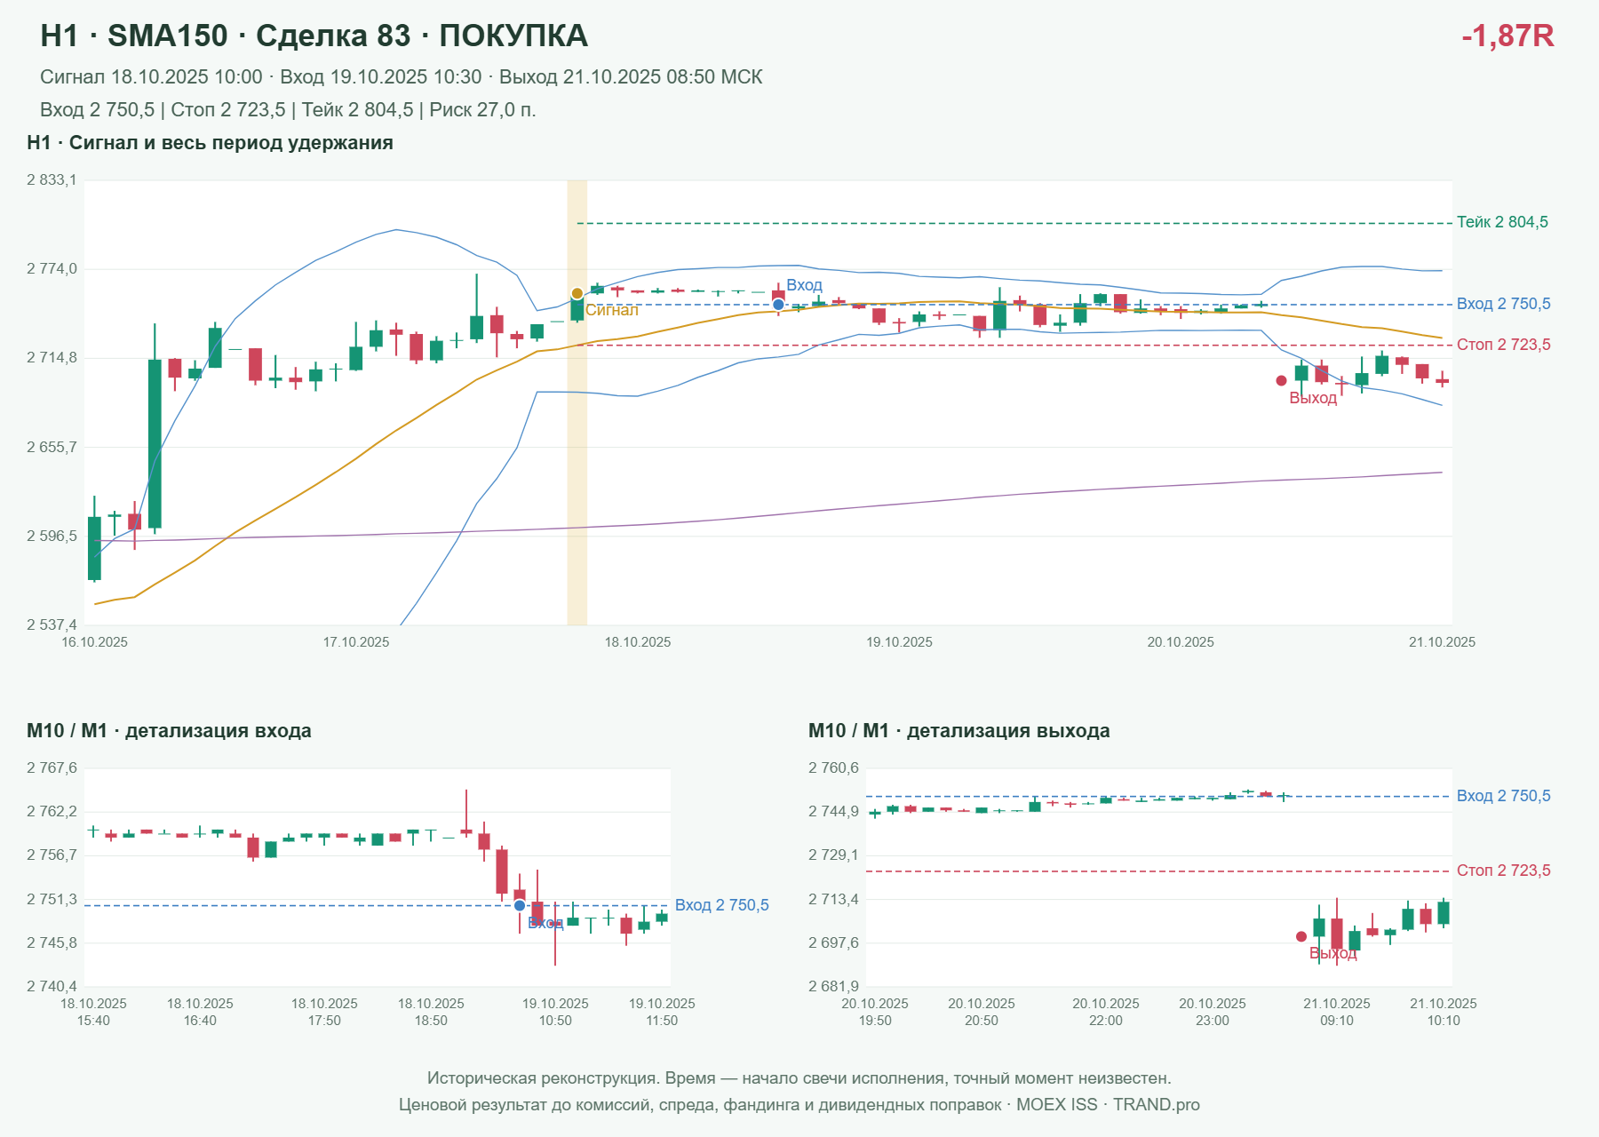Click the 18.10.2025 17:50 time label

[x=324, y=1012]
